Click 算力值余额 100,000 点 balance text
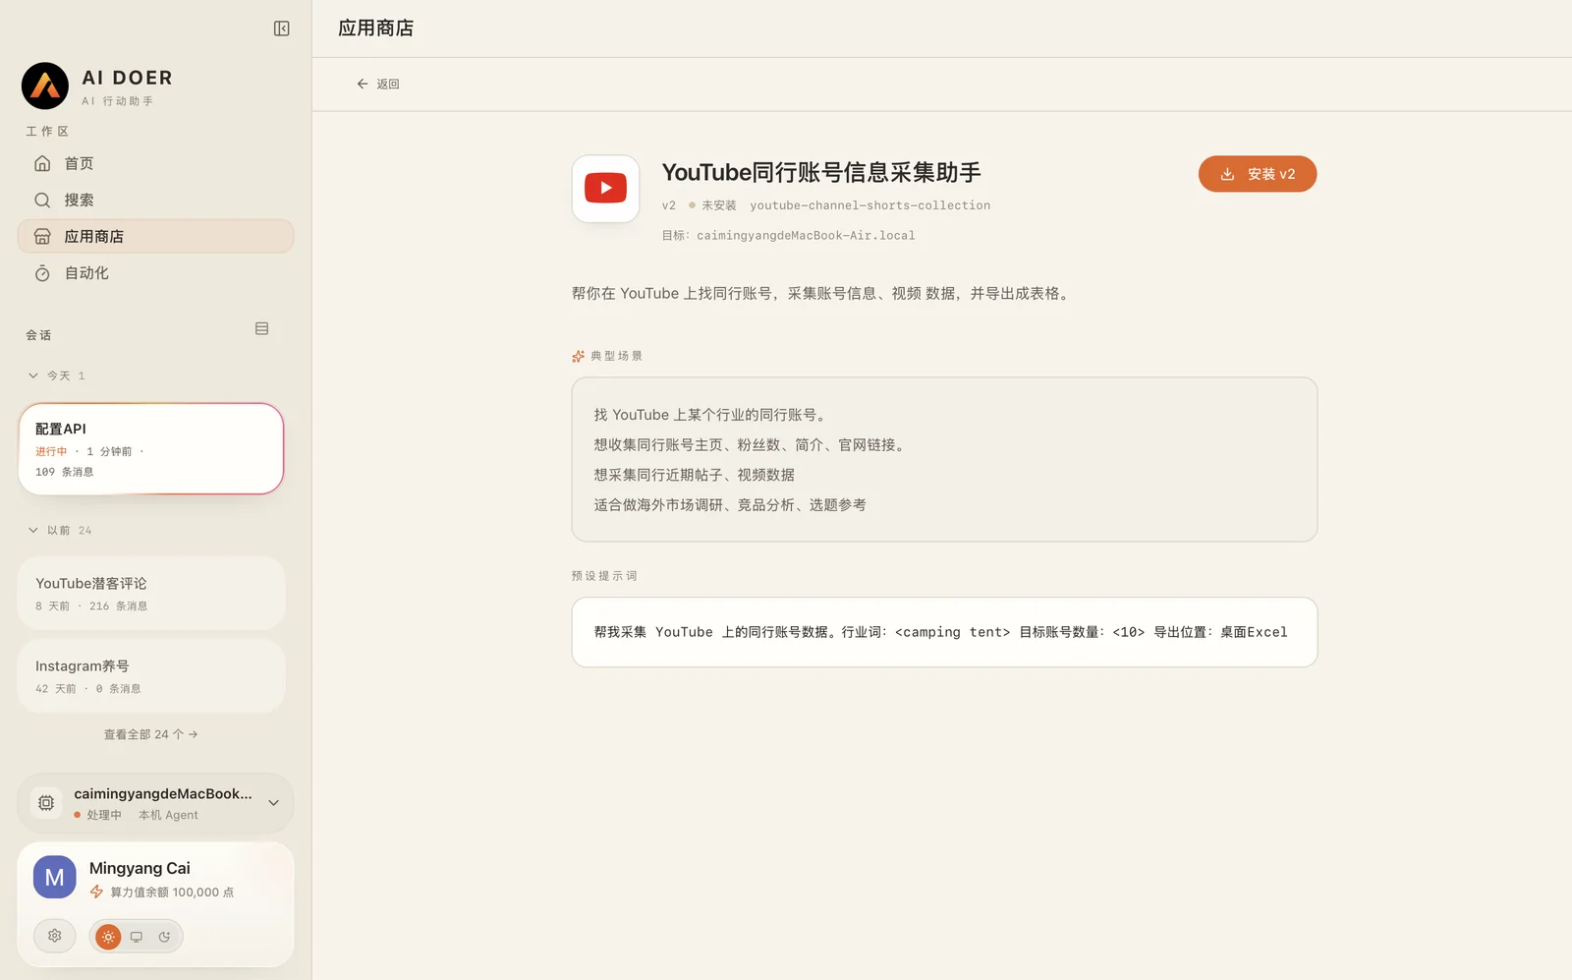Image resolution: width=1572 pixels, height=980 pixels. (x=172, y=893)
